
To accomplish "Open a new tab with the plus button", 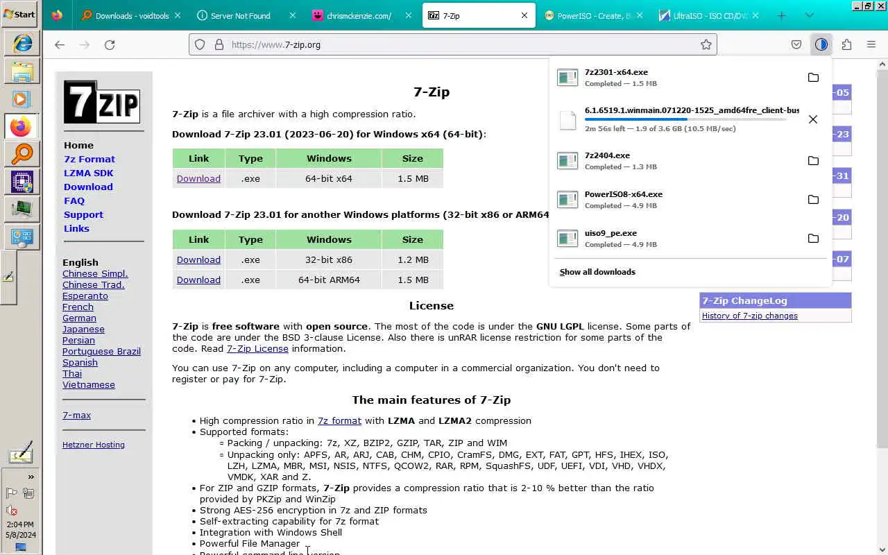I will [782, 15].
